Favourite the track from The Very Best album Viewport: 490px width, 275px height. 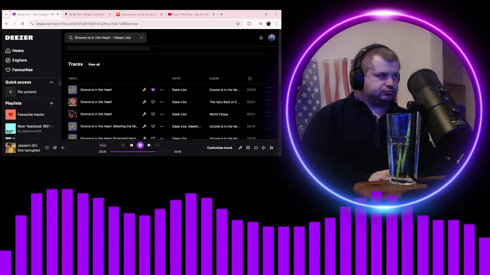tap(153, 102)
